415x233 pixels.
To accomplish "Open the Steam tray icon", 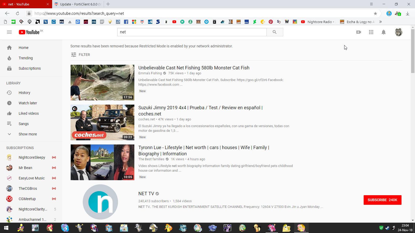I will point(387,228).
